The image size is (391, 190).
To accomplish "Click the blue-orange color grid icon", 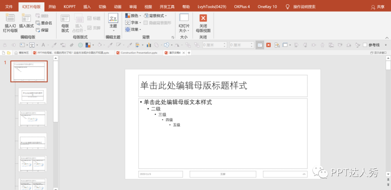I will (88, 45).
